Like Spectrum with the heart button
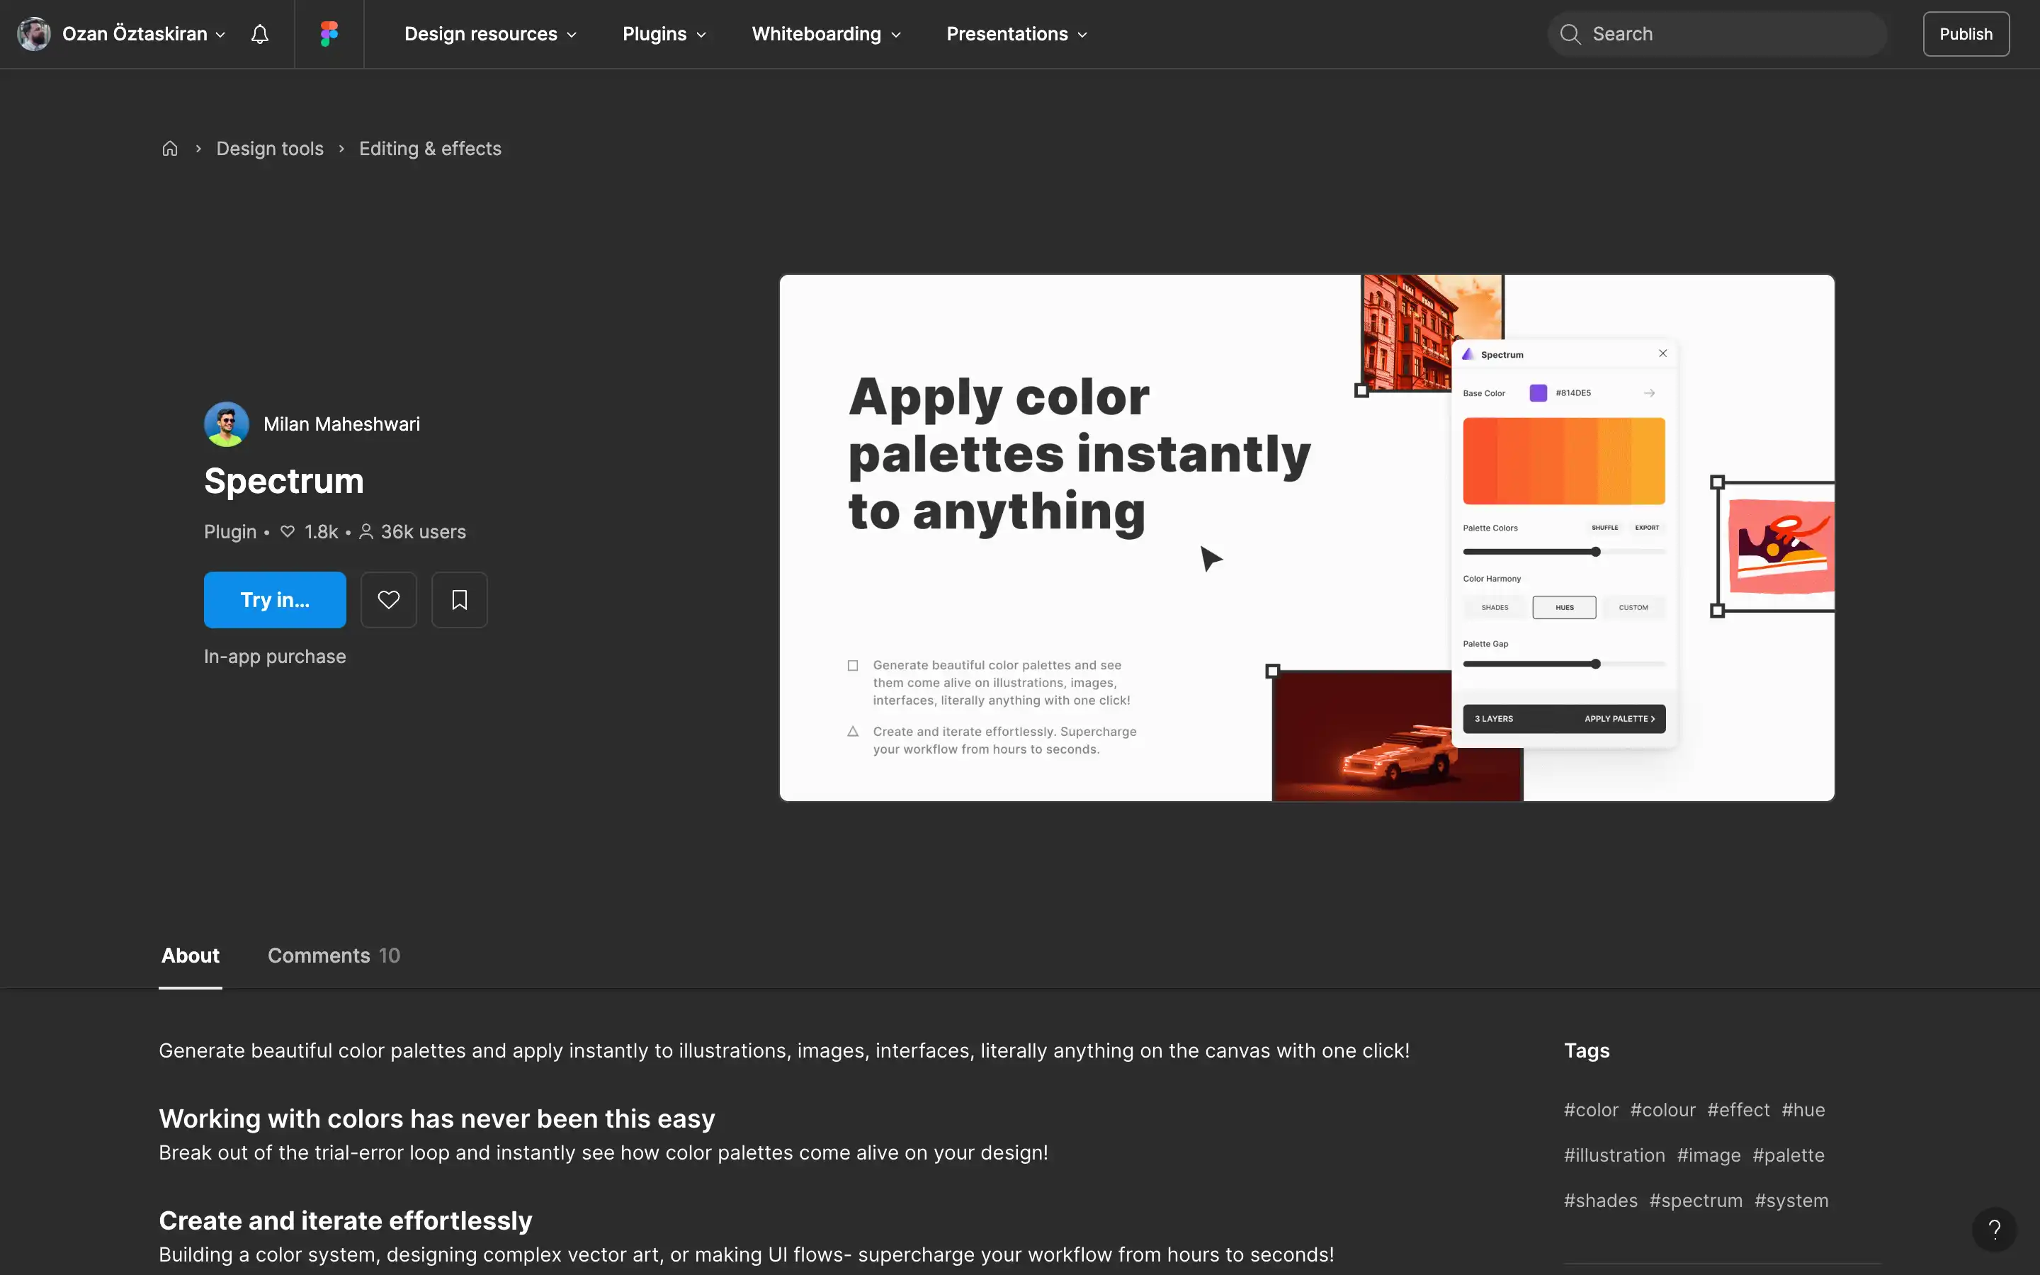Viewport: 2040px width, 1275px height. [x=389, y=599]
